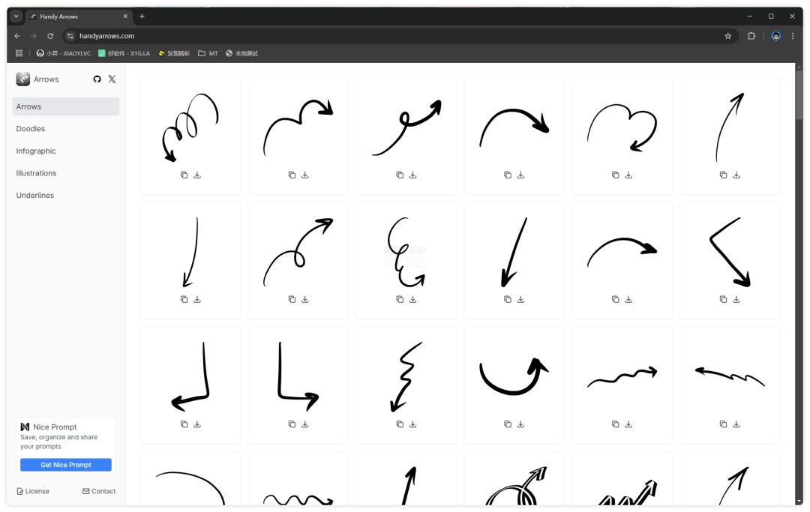This screenshot has height=512, width=810.
Task: Select the Arrows category
Action: point(66,106)
